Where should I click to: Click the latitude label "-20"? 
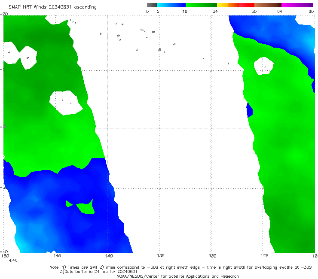(x=4, y=14)
